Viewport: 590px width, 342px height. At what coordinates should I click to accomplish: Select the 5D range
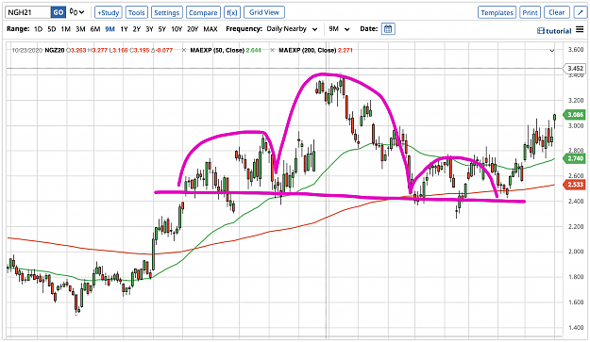52,29
